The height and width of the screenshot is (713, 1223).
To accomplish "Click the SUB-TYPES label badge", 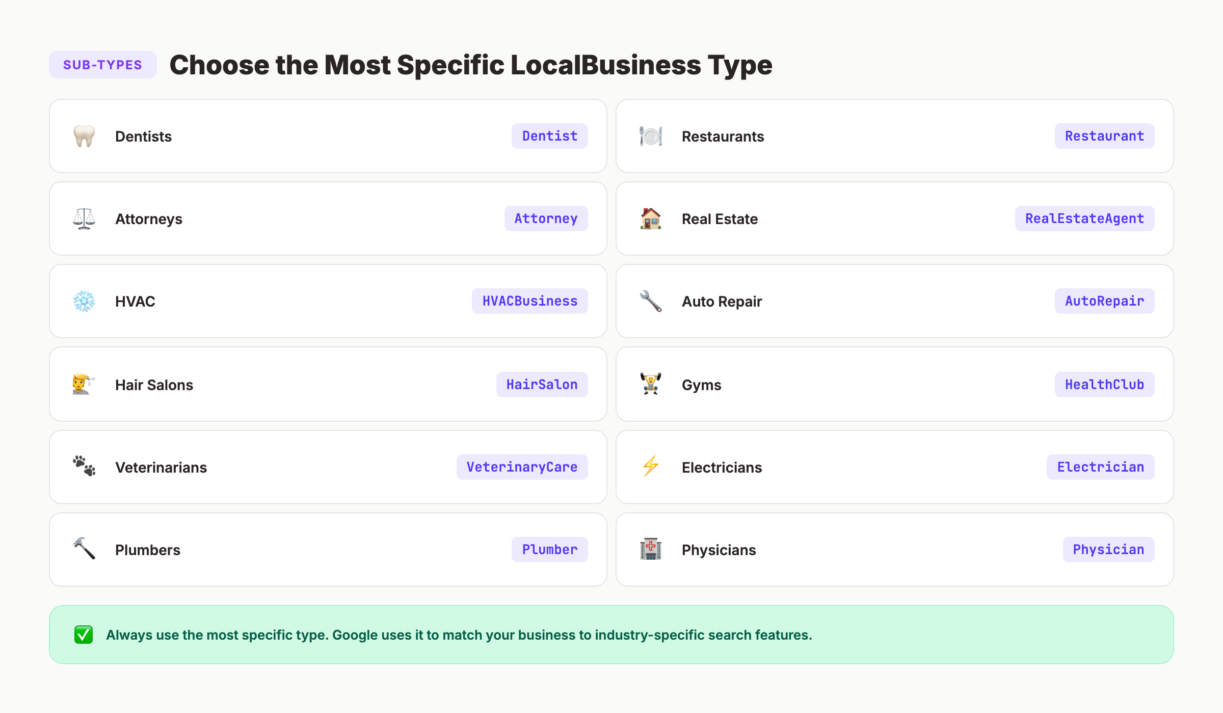I will (102, 64).
